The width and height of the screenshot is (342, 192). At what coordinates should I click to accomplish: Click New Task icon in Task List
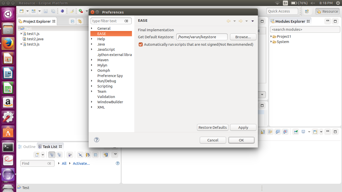37,155
